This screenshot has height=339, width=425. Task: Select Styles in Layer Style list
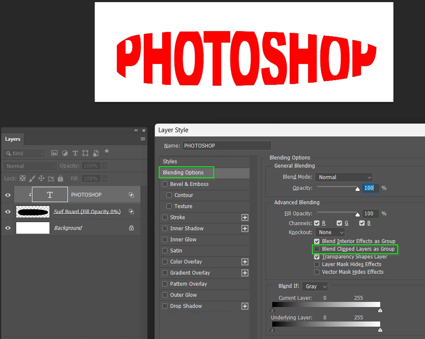point(205,161)
